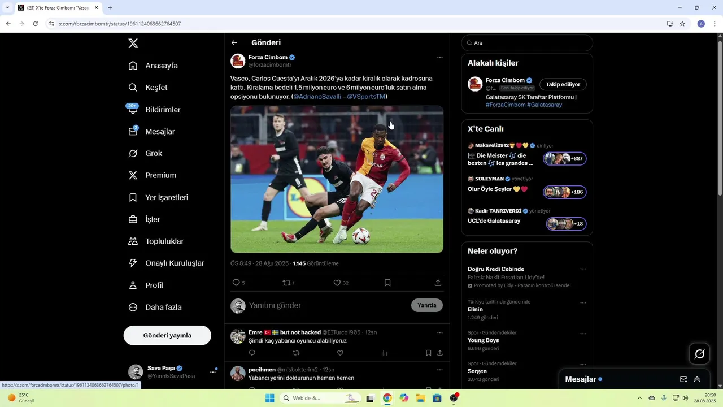Open Onaylı Kuruluşlar page

tap(167, 263)
